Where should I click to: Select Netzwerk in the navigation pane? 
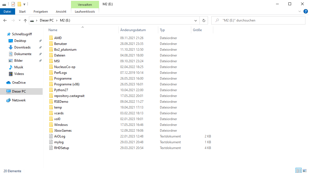point(19,100)
